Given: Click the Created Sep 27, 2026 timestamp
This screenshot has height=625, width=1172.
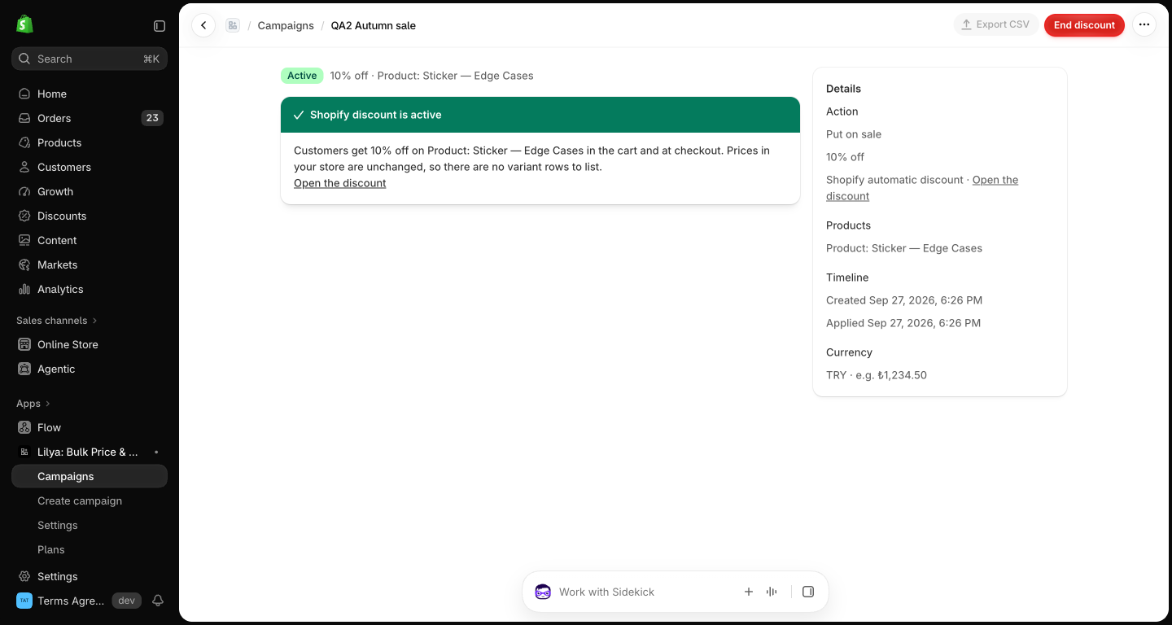Looking at the screenshot, I should pyautogui.click(x=904, y=300).
